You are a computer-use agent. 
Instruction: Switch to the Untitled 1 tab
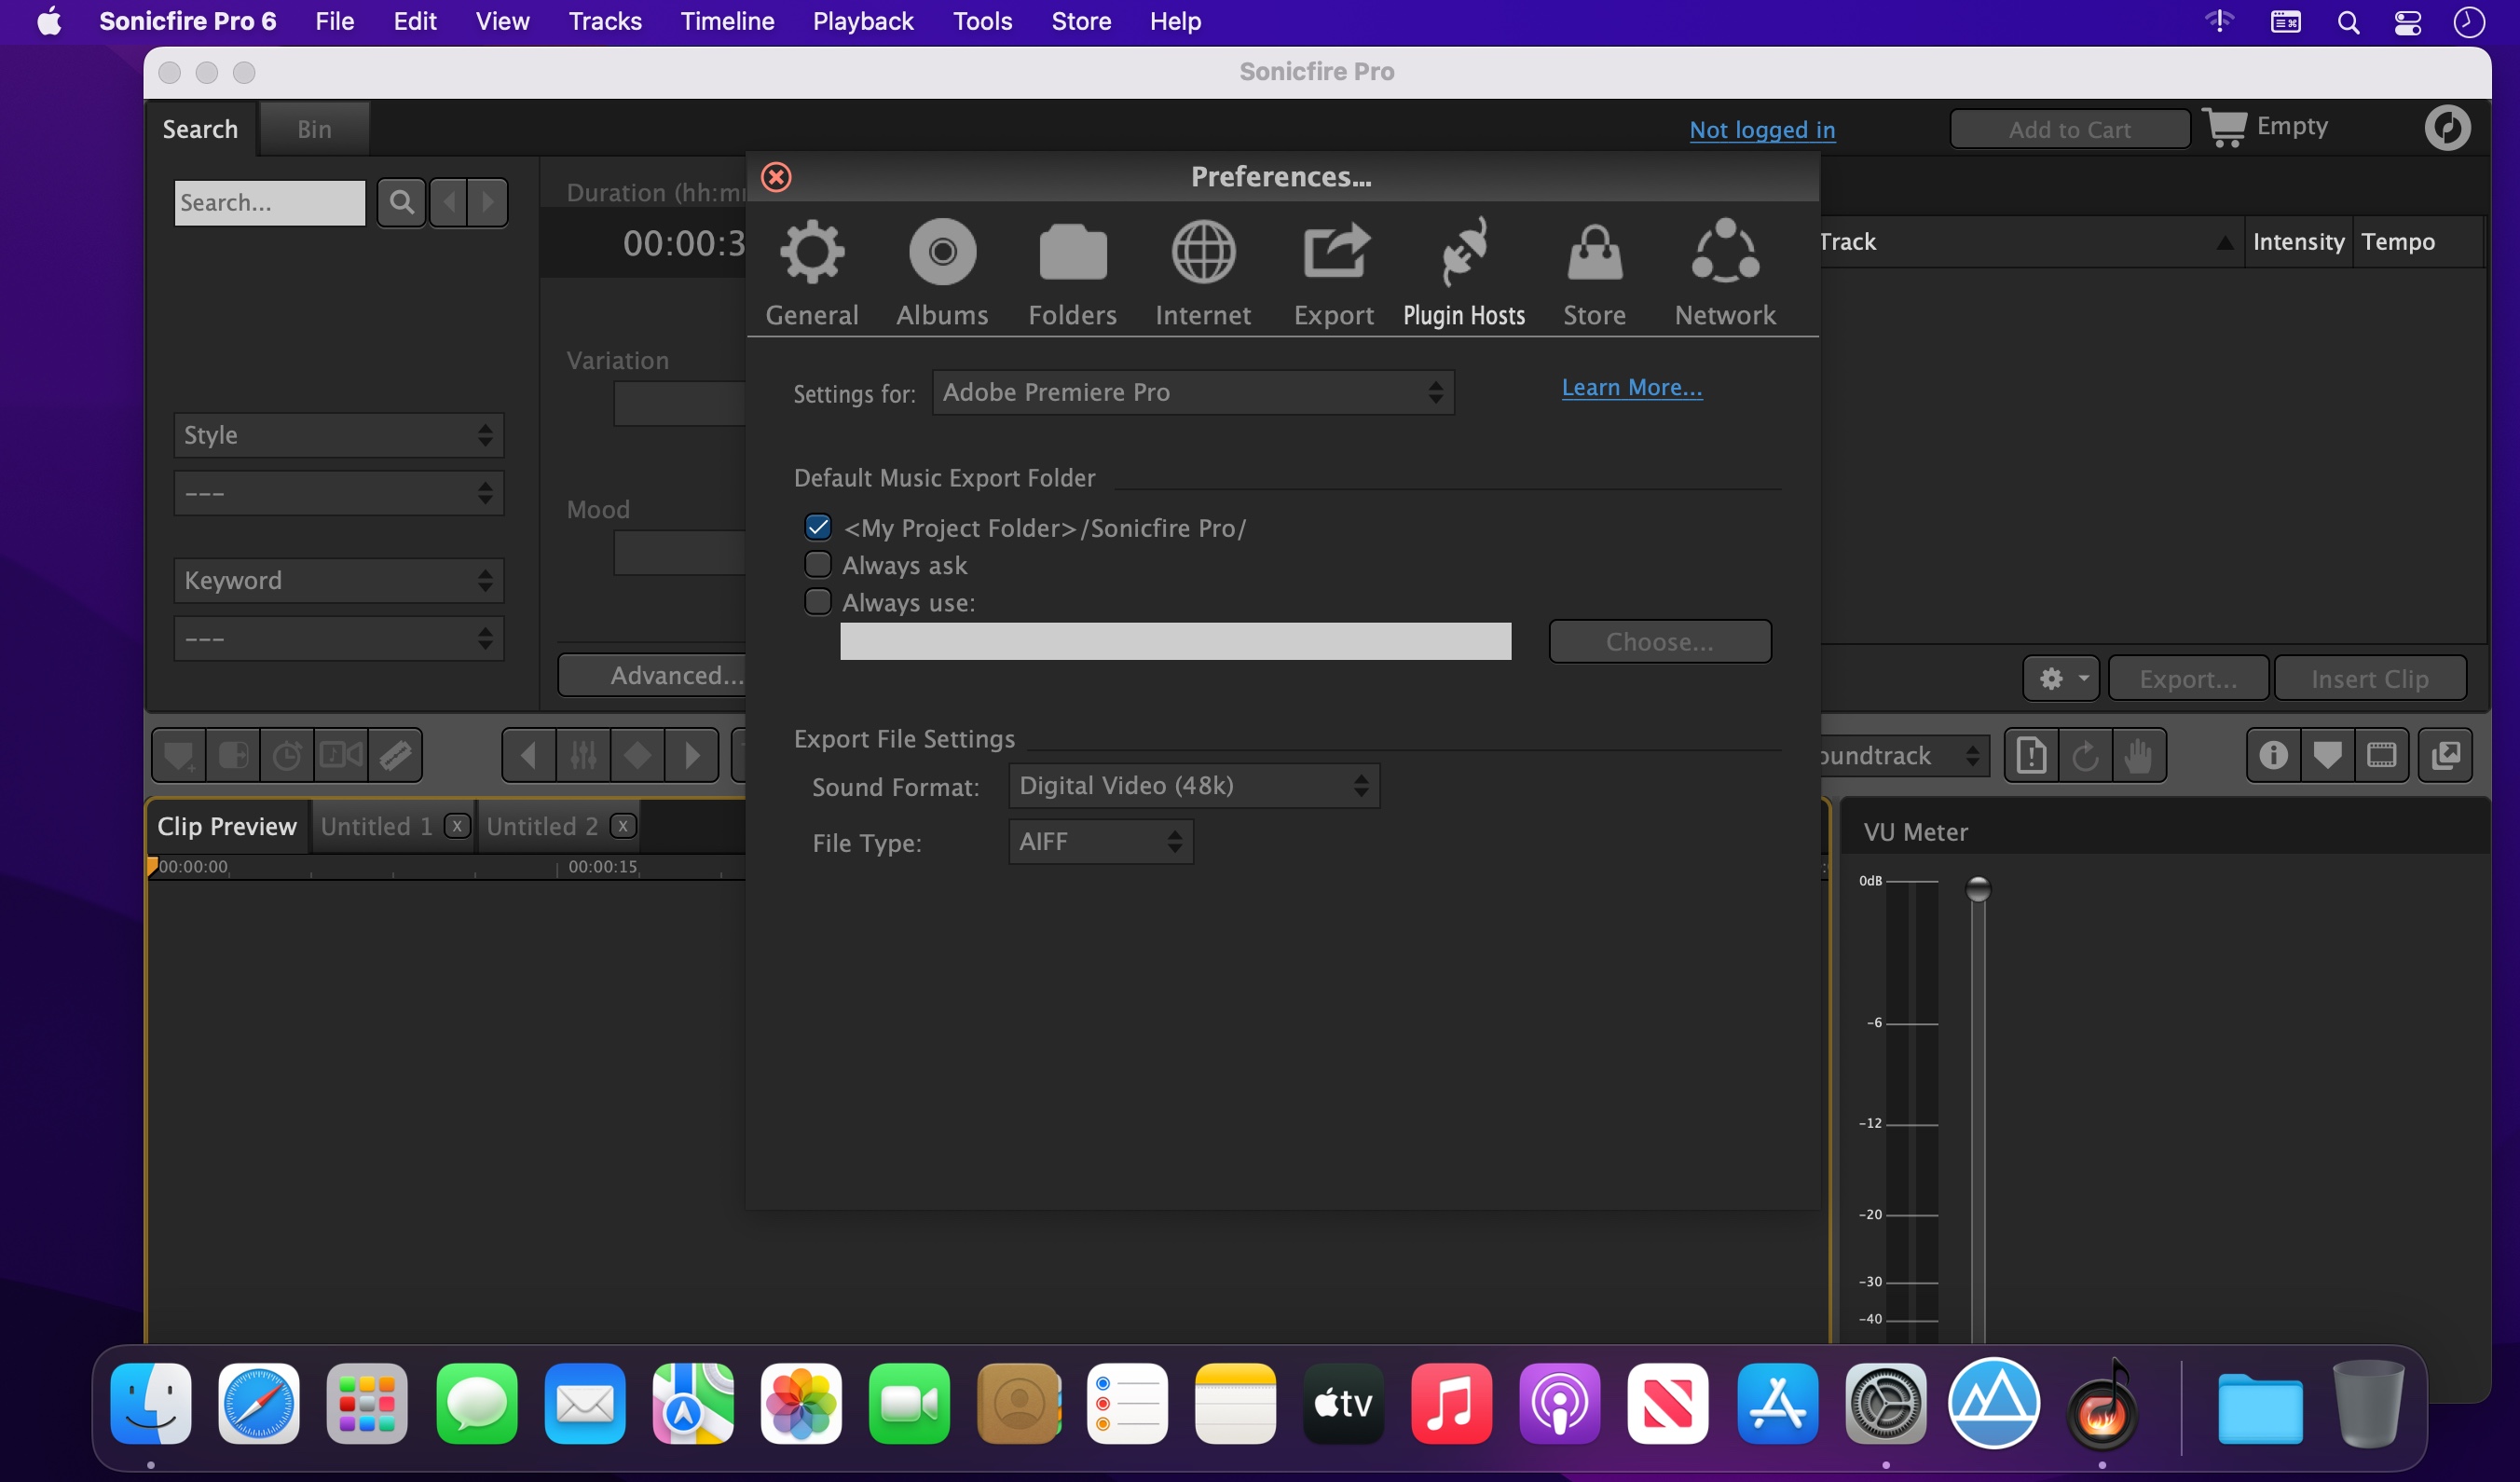[376, 826]
